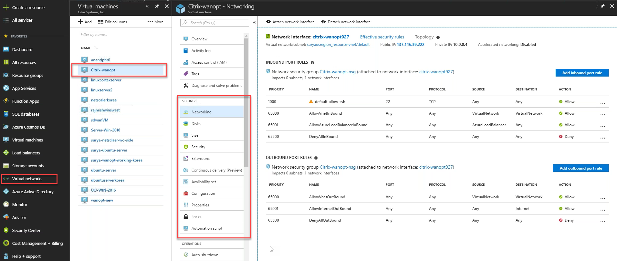
Task: Pin the Virtual machines blade
Action: point(157,6)
